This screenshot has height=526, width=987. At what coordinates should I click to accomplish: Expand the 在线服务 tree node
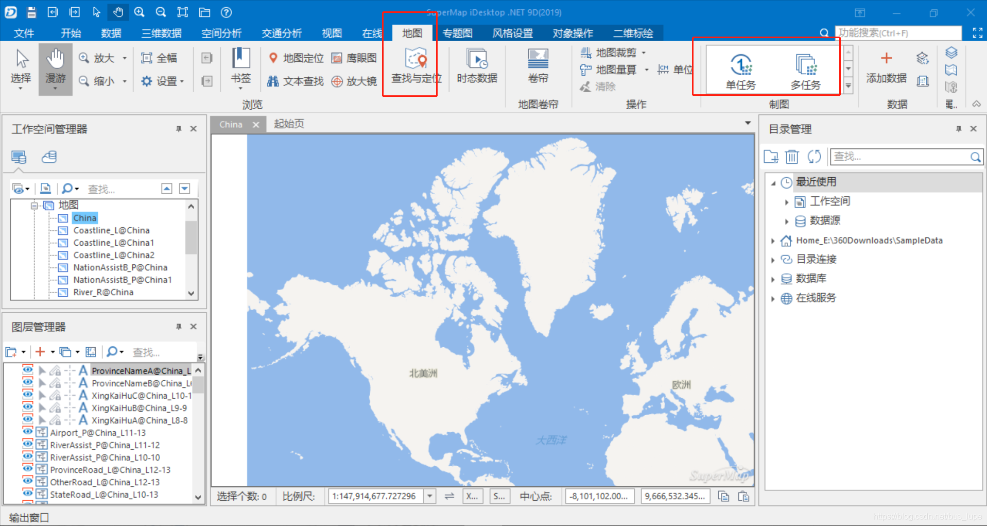pos(773,299)
